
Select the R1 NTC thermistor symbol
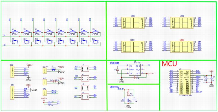[128, 94]
